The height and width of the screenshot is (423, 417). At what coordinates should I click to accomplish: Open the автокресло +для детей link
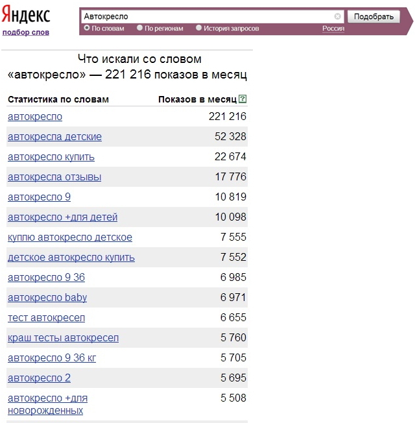point(62,217)
